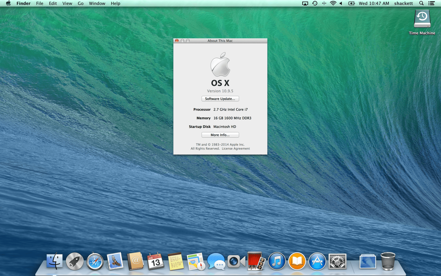The height and width of the screenshot is (276, 441).
Task: Launch the App Store icon
Action: [x=317, y=261]
